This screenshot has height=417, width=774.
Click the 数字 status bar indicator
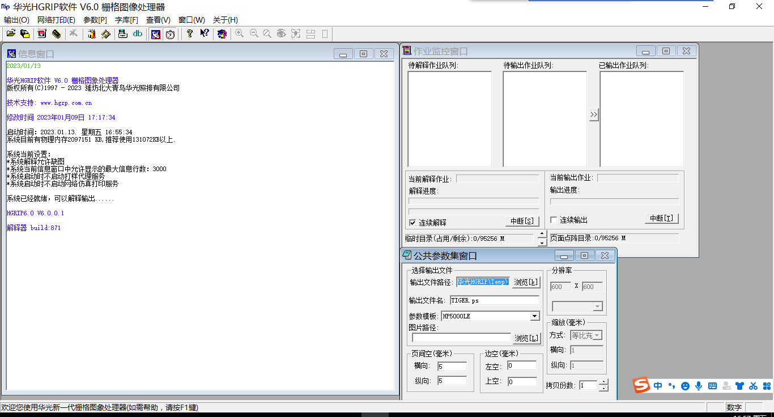[734, 407]
